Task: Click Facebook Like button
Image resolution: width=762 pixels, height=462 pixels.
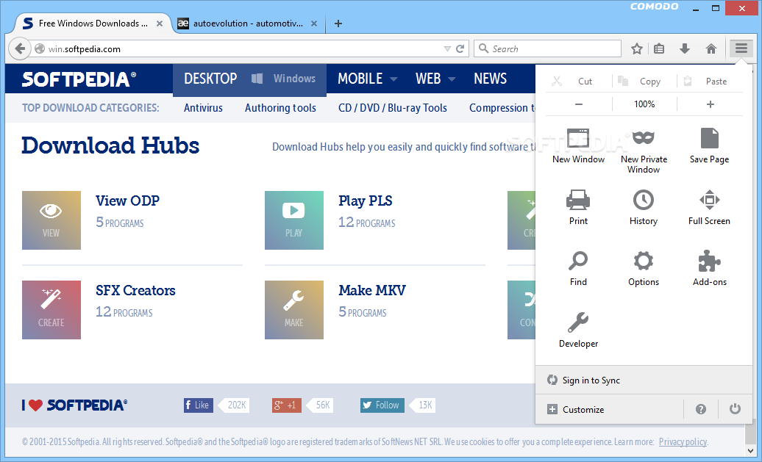Action: [x=197, y=405]
